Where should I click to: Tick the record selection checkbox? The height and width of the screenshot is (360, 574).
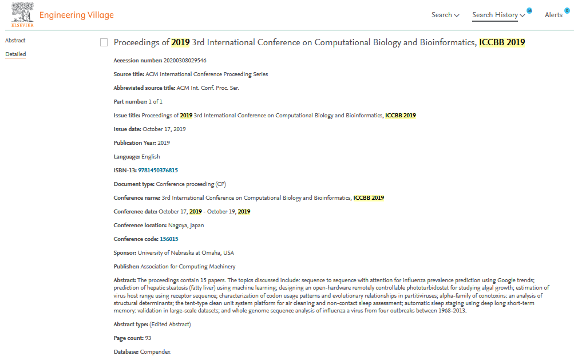104,42
